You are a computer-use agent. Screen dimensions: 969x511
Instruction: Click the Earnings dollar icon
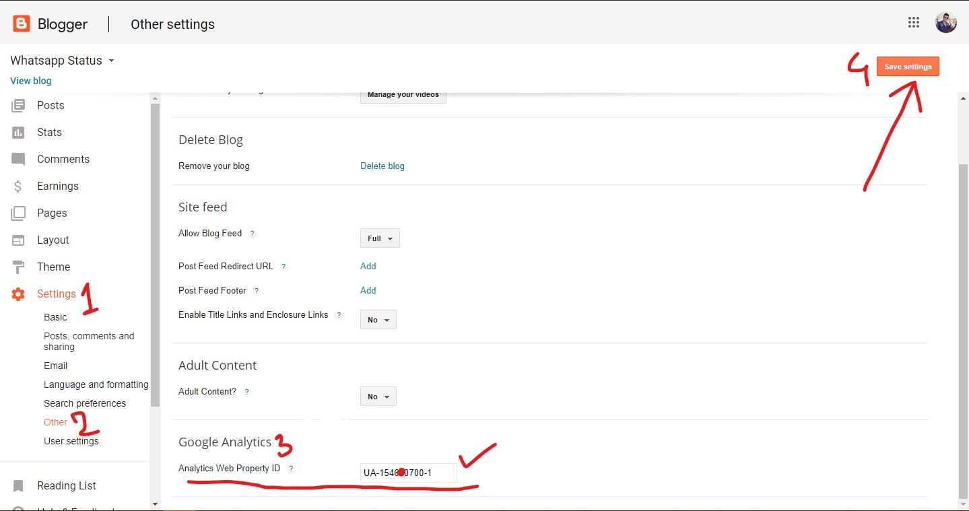coord(18,186)
